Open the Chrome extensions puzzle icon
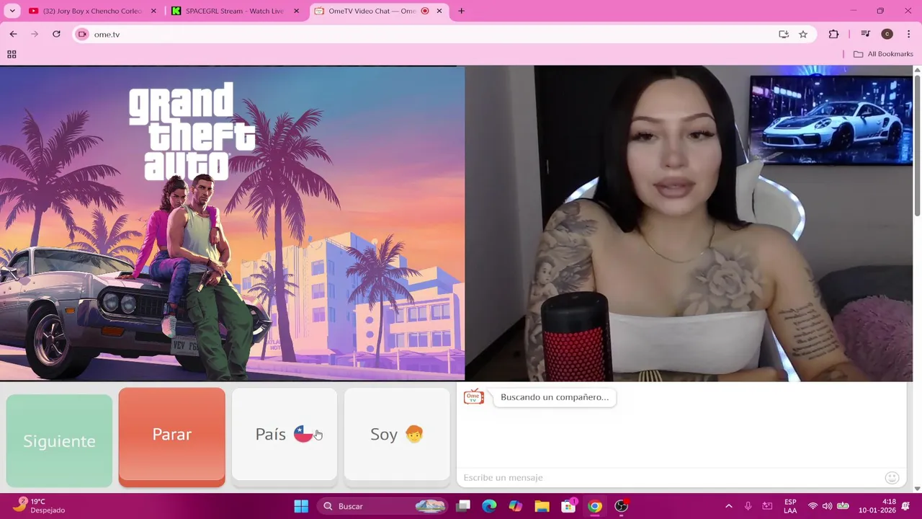 click(833, 34)
